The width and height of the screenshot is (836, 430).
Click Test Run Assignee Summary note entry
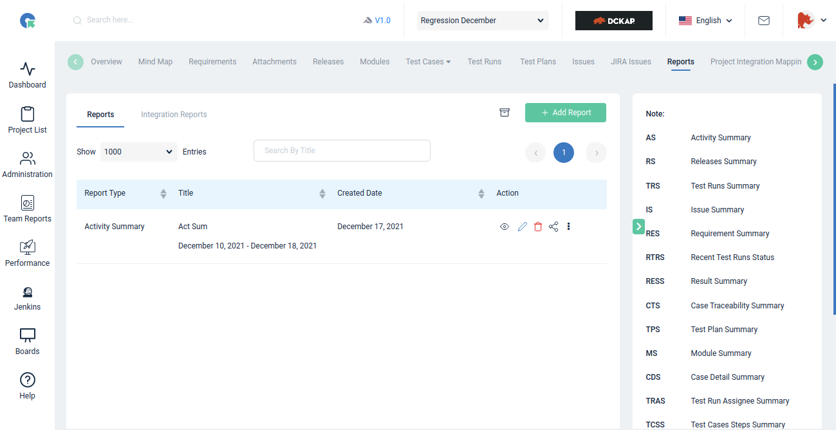[x=740, y=401]
